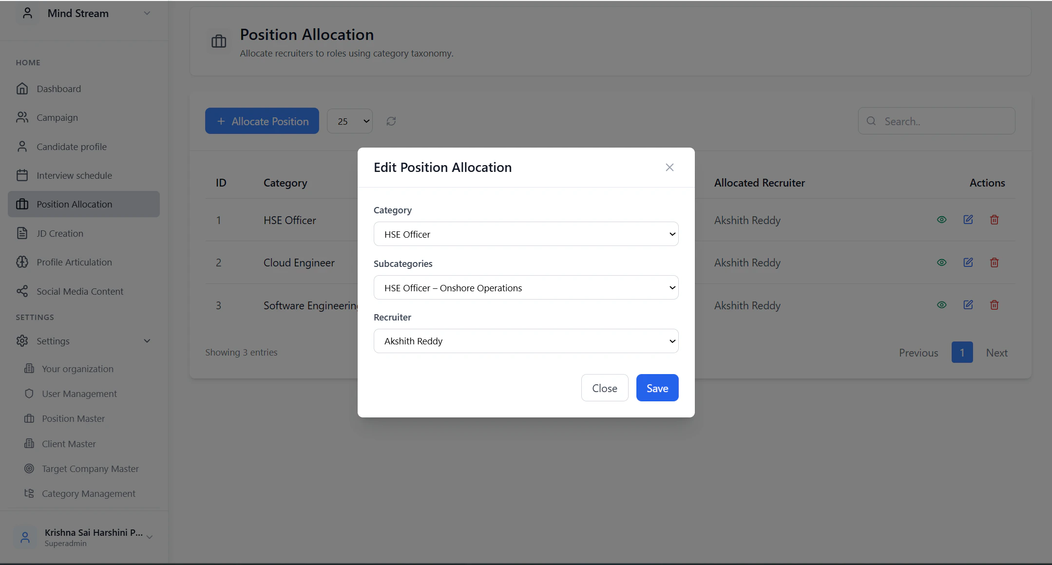The height and width of the screenshot is (565, 1052).
Task: Expand the Subcategories dropdown
Action: point(526,288)
